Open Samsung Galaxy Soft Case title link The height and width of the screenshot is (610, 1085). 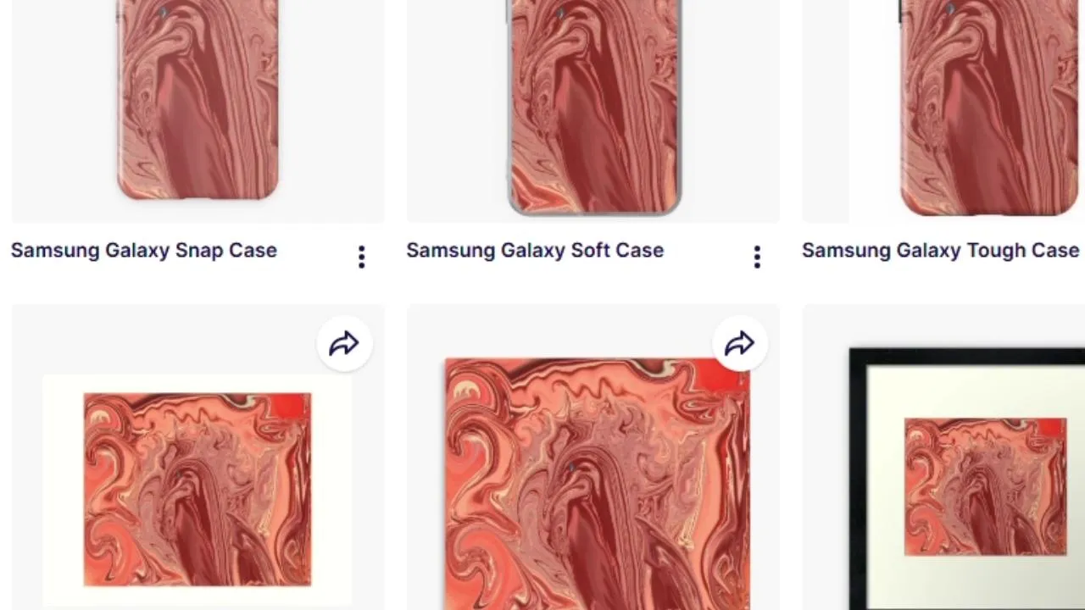click(x=535, y=250)
